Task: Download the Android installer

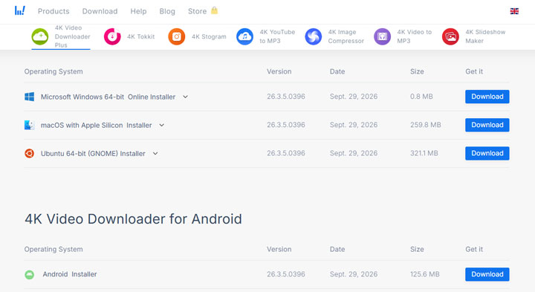Action: point(487,274)
